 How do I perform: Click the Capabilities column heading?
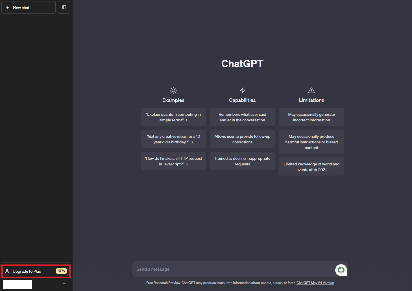242,100
